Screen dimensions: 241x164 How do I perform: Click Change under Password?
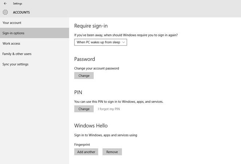pos(84,76)
